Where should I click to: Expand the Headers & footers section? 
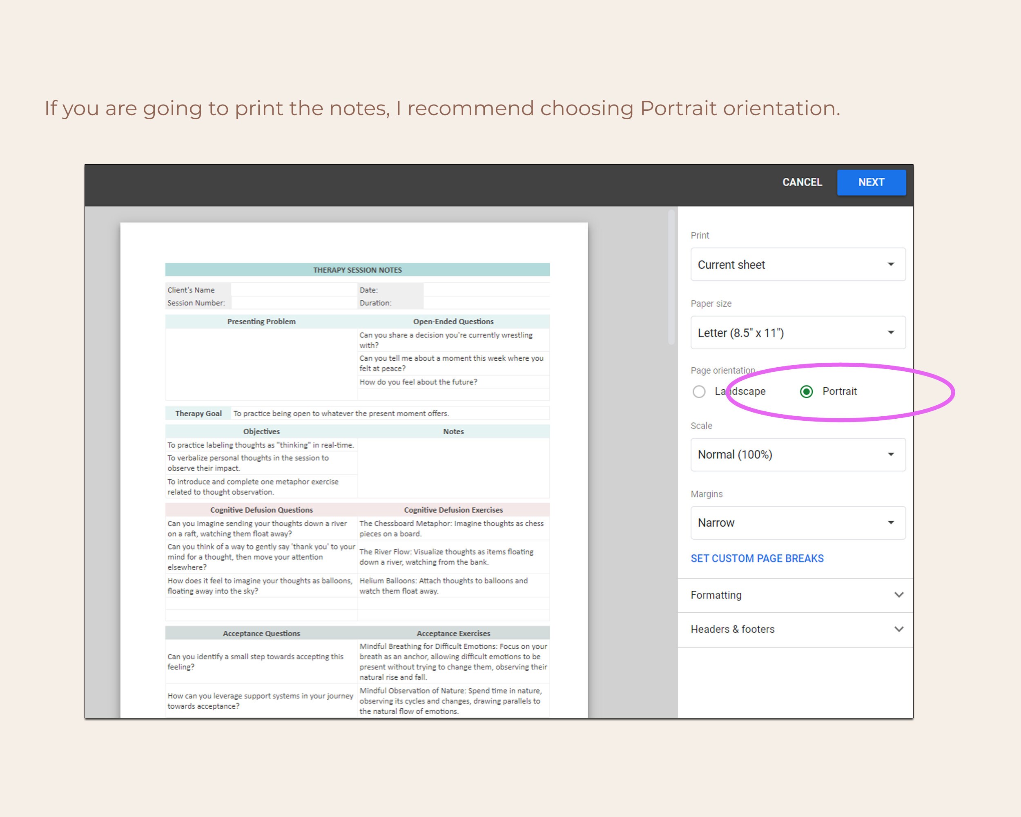pos(796,629)
